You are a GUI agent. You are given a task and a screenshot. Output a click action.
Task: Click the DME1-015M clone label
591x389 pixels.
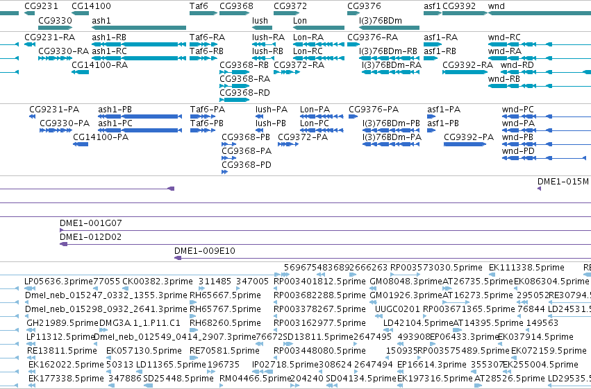click(563, 182)
